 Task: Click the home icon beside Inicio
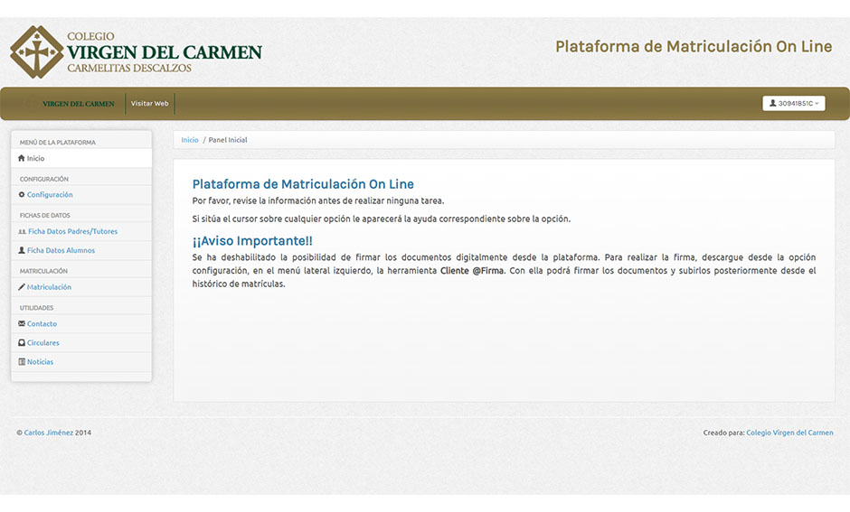pyautogui.click(x=22, y=158)
